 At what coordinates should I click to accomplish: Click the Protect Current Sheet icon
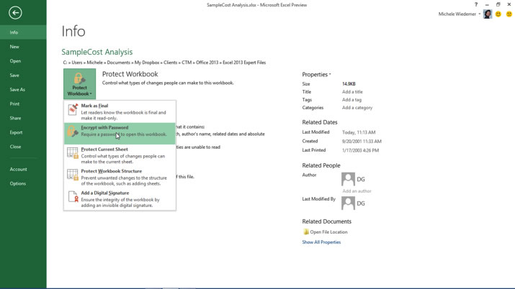pyautogui.click(x=73, y=152)
